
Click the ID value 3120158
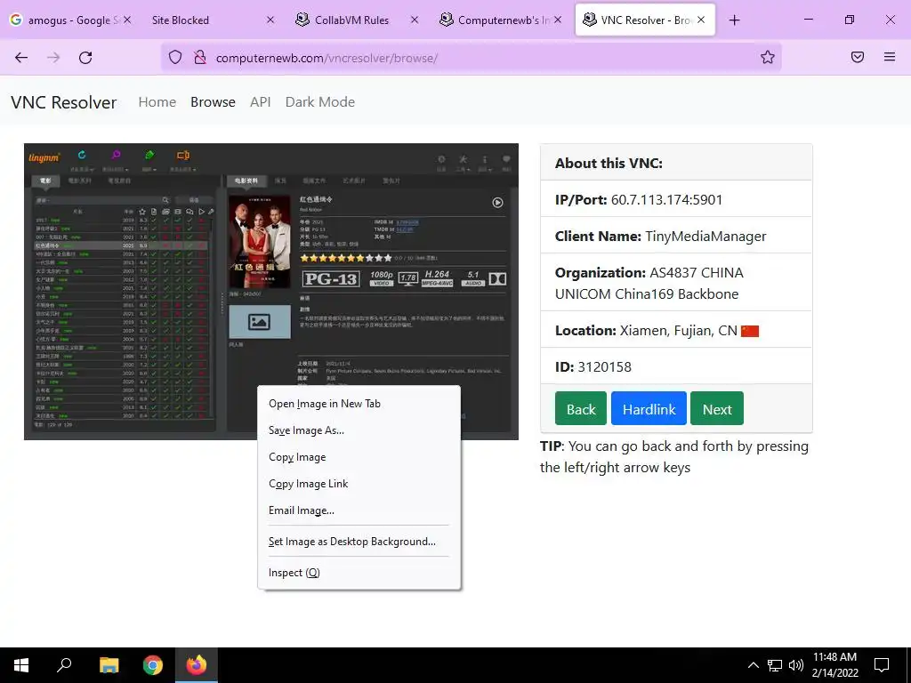[x=604, y=367]
